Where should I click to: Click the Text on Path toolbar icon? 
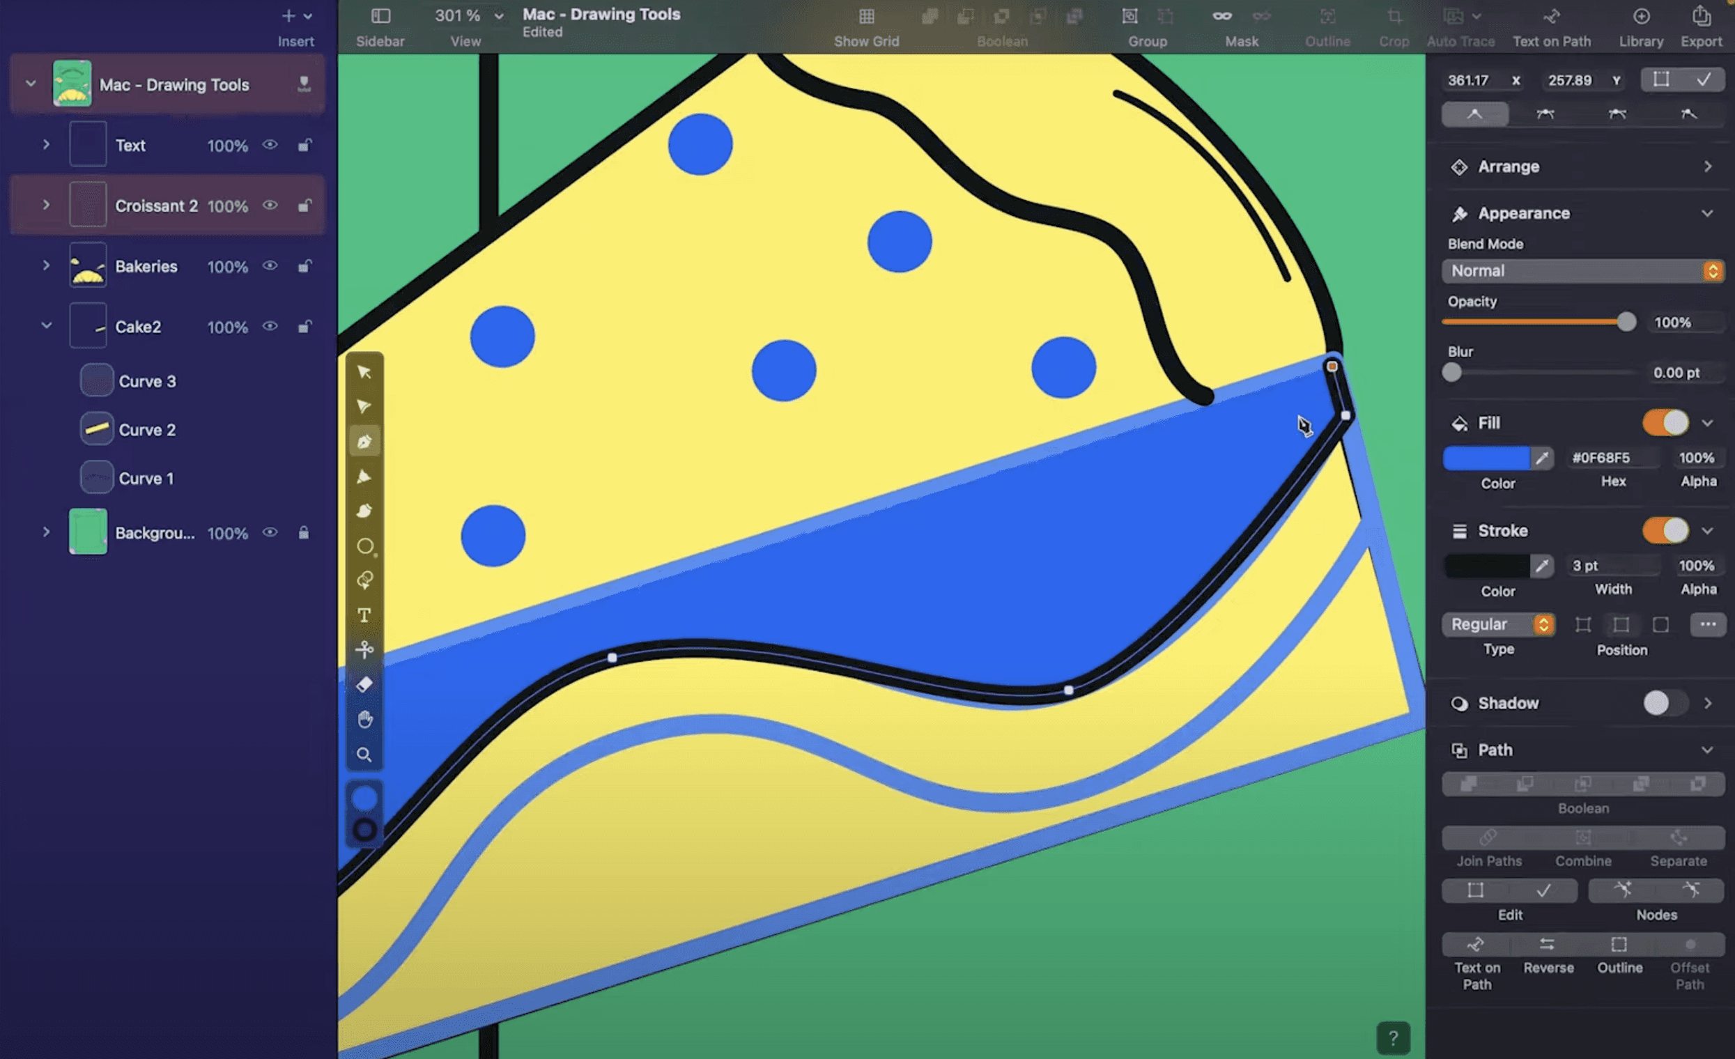(x=1552, y=16)
